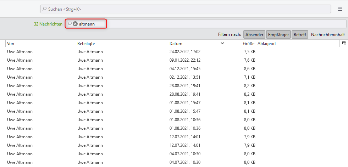Click Uwe Altmann in Von column of 24.02.2022 row
The image size is (348, 167).
pyautogui.click(x=20, y=52)
